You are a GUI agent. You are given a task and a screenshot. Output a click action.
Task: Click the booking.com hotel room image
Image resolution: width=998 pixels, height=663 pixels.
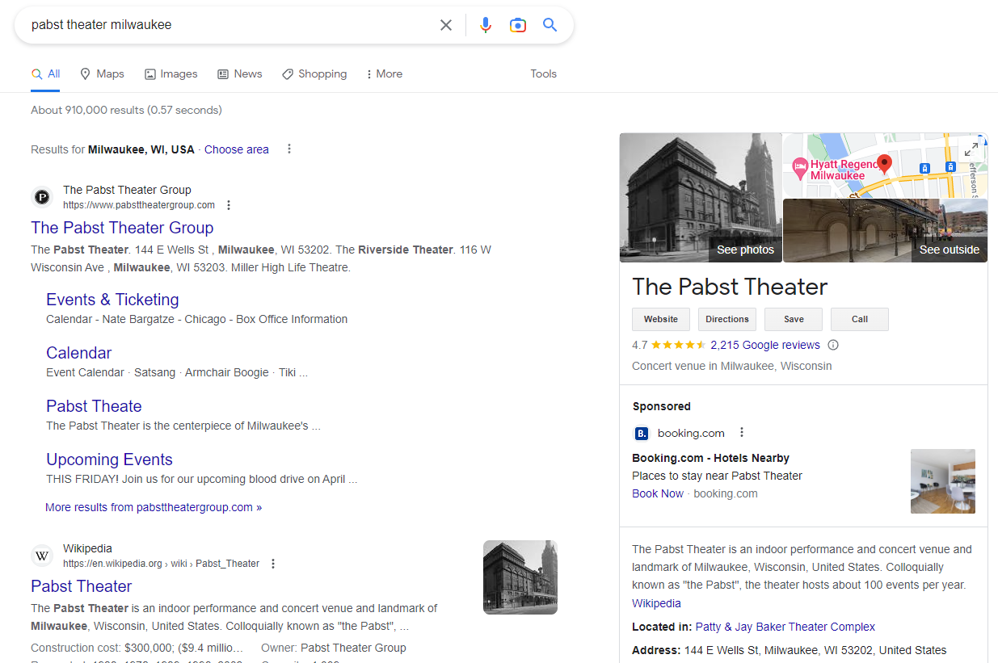click(x=943, y=481)
